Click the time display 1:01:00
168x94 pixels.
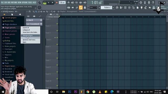[x=96, y=3]
